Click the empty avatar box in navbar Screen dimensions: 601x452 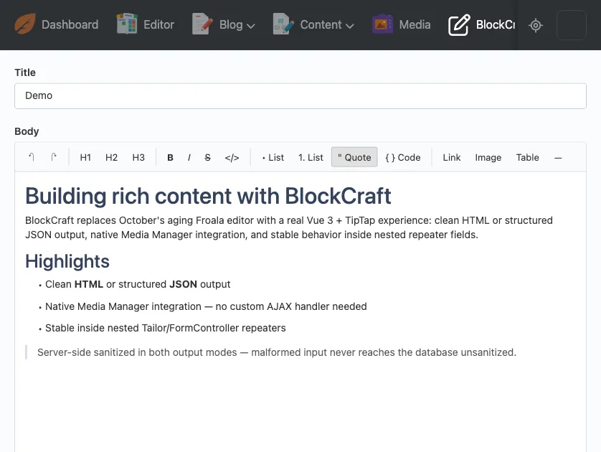coord(571,25)
